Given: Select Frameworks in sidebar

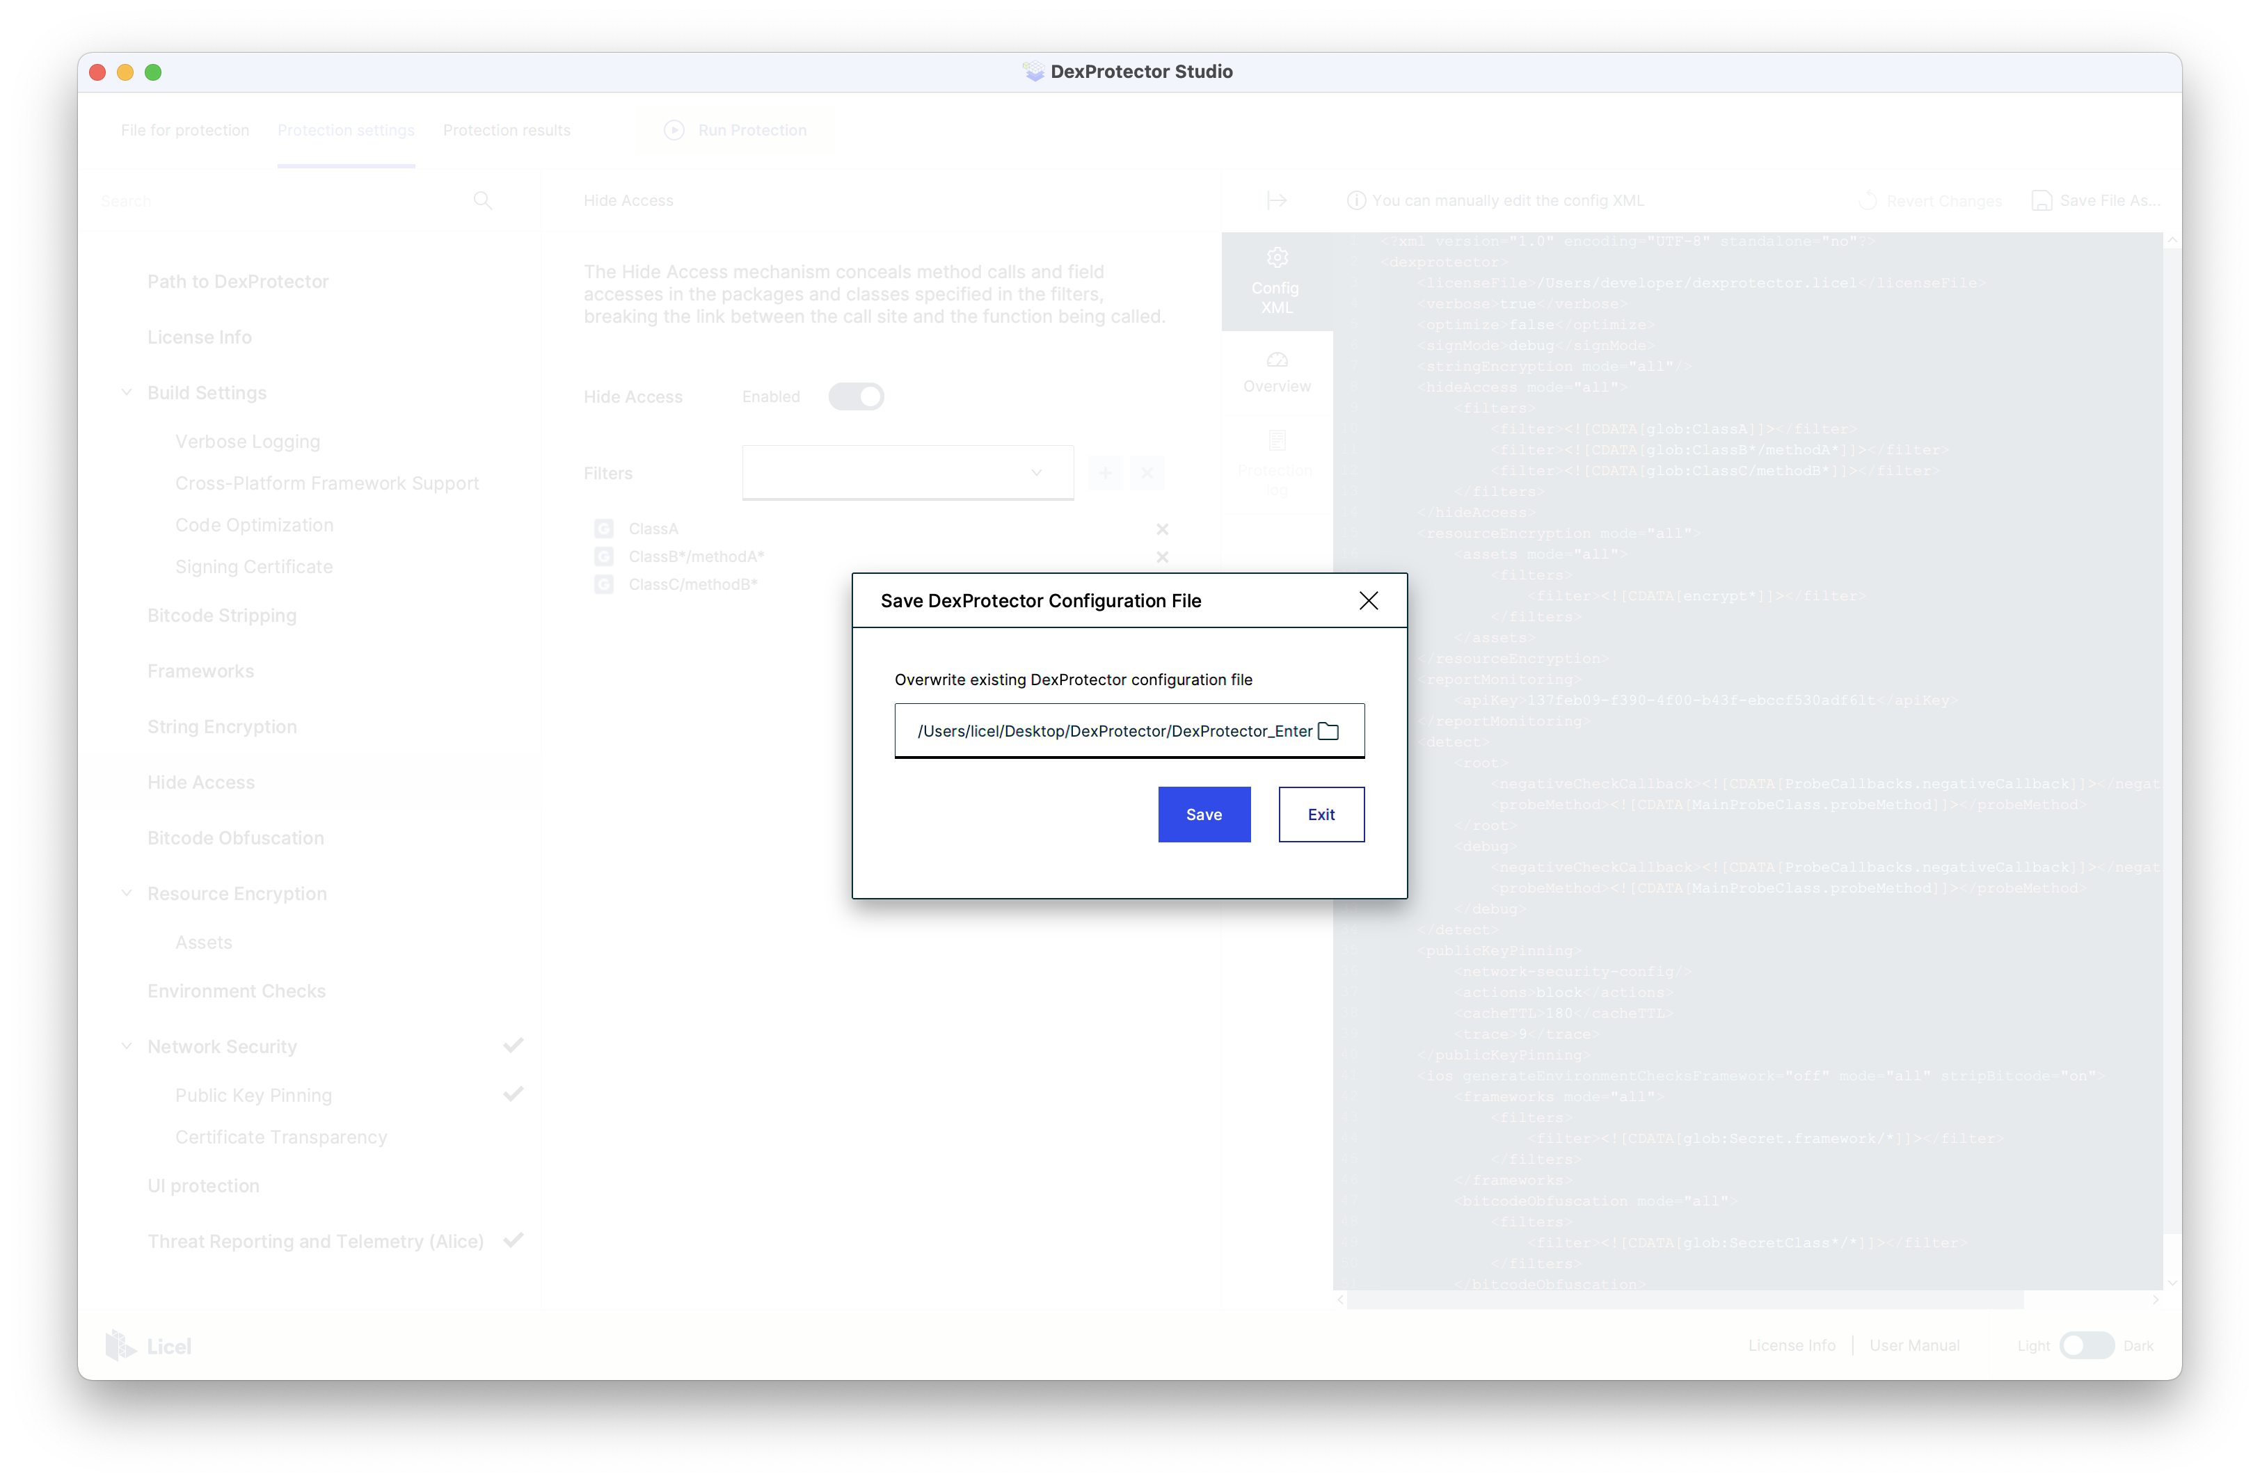Looking at the screenshot, I should click(200, 671).
